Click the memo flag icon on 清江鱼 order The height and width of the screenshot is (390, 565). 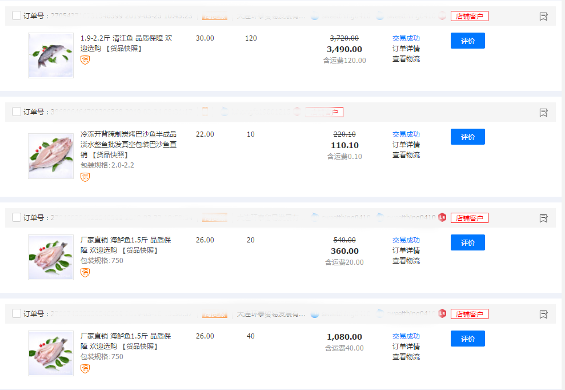[x=543, y=17]
